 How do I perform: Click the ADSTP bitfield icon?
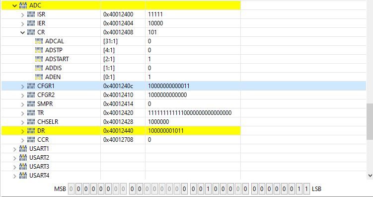tap(39, 50)
